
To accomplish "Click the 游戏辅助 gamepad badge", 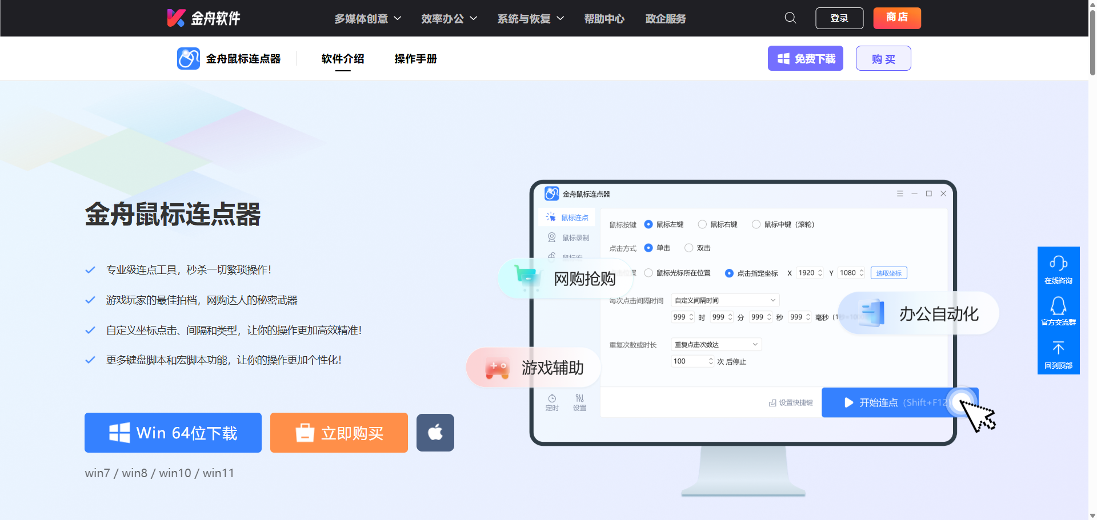I will coord(533,368).
